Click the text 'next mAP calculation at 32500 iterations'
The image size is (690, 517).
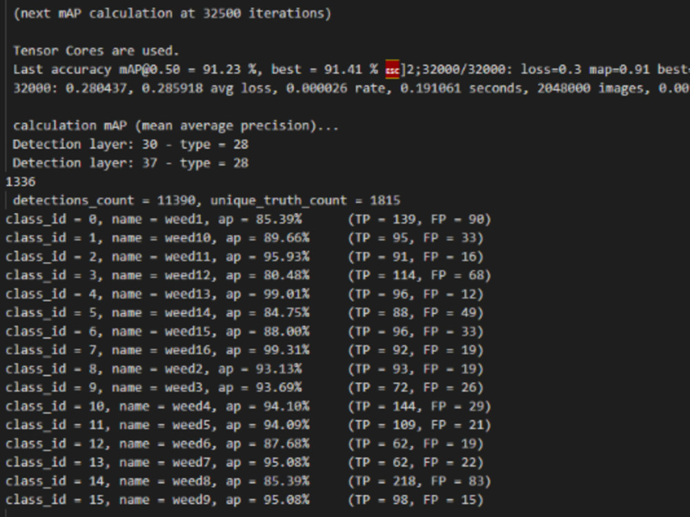click(x=172, y=13)
